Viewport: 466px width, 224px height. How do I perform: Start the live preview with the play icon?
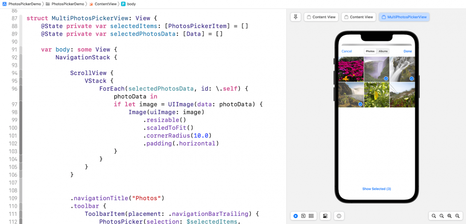pyautogui.click(x=296, y=216)
